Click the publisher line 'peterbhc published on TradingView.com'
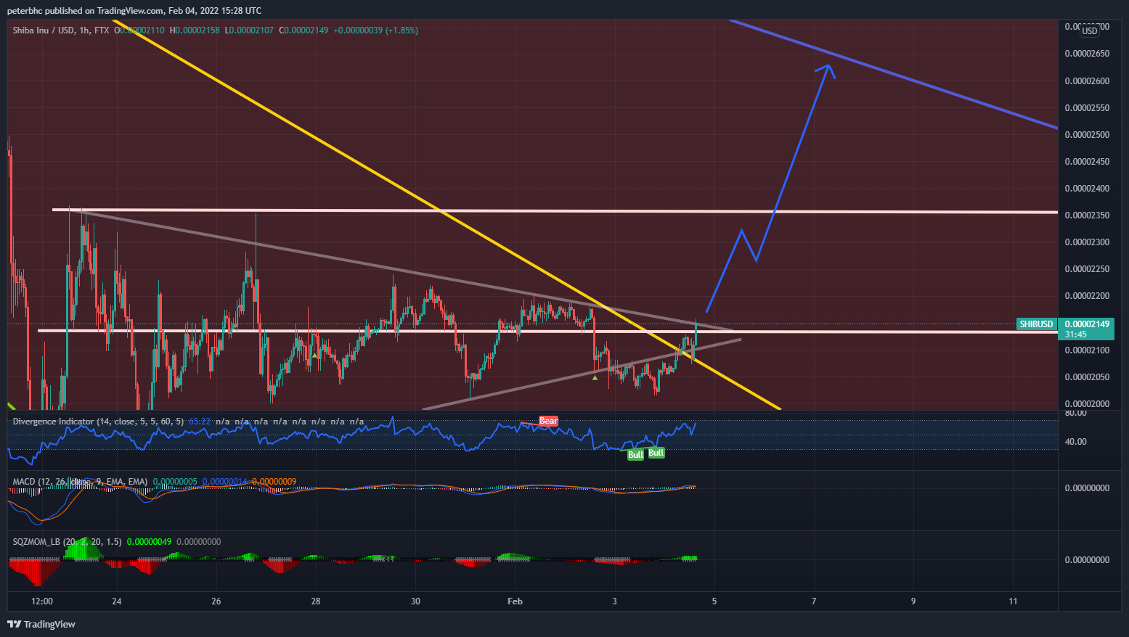The width and height of the screenshot is (1129, 637). click(x=84, y=11)
